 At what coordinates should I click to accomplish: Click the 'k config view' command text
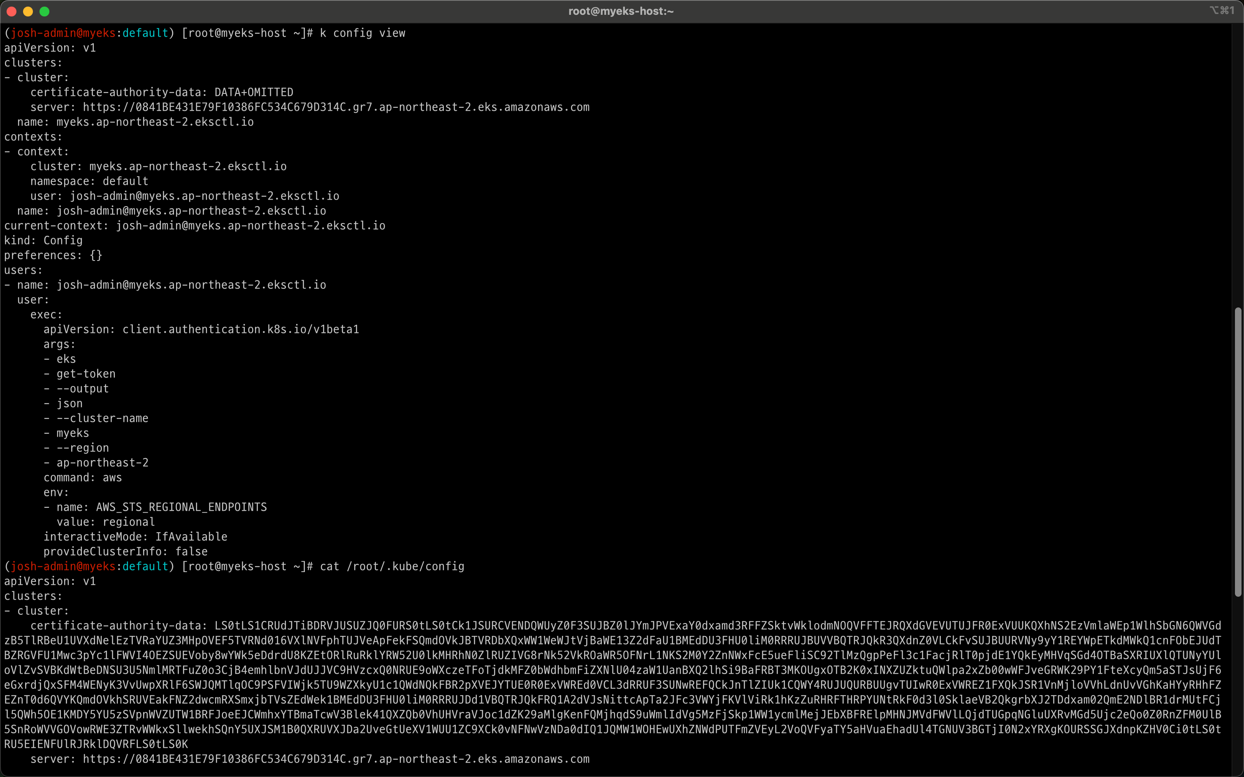[362, 33]
